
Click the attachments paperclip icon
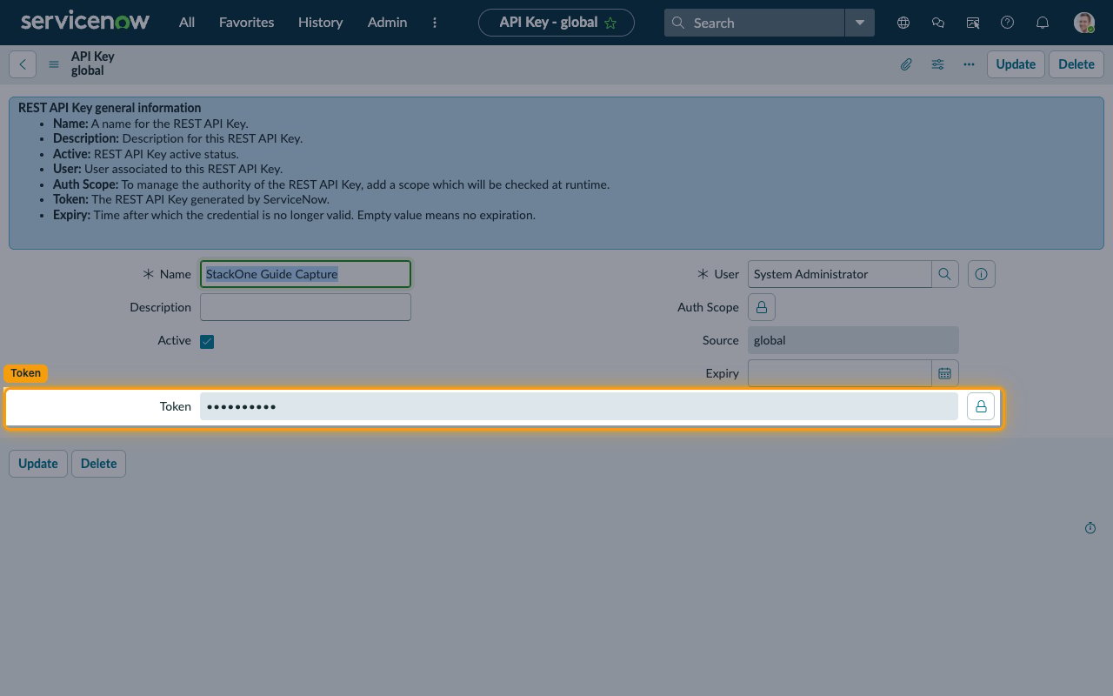point(906,64)
